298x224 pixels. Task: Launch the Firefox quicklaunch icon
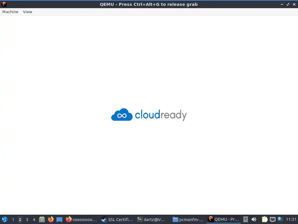click(51, 219)
